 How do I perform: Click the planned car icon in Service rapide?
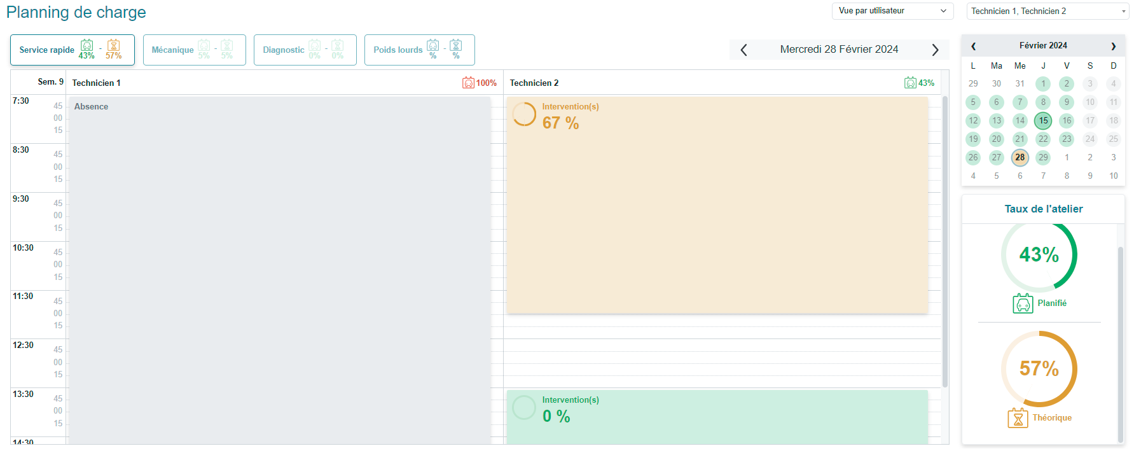[87, 45]
